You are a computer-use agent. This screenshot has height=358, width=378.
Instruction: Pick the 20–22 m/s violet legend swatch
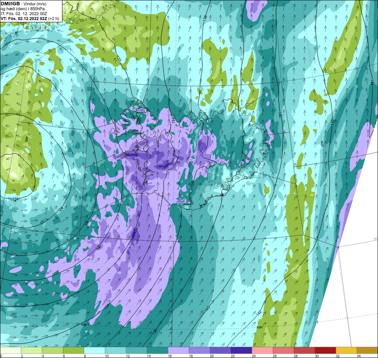coord(220,350)
